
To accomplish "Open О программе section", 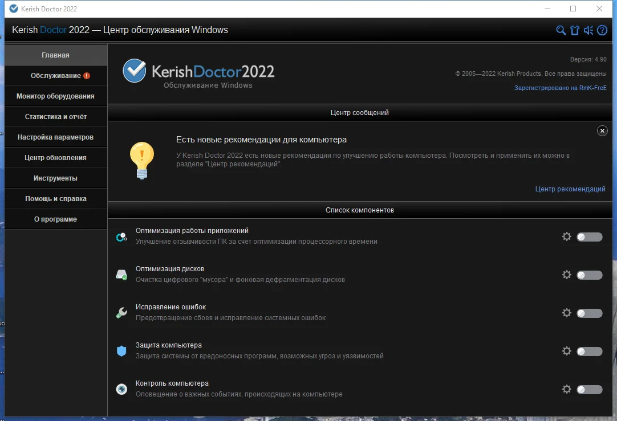I will coord(55,219).
